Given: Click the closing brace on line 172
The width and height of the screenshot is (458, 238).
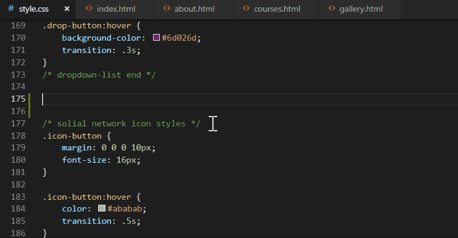Looking at the screenshot, I should pyautogui.click(x=44, y=62).
